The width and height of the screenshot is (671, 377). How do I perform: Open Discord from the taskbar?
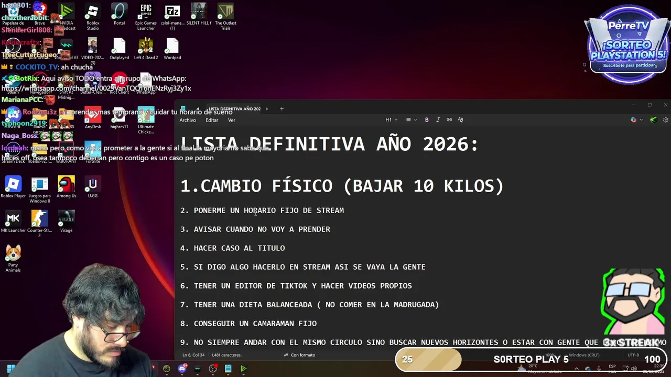(x=182, y=369)
